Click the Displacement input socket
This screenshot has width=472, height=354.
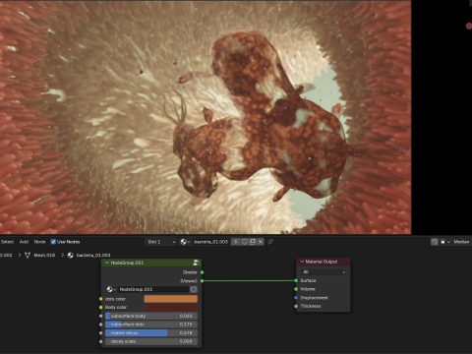pos(296,298)
